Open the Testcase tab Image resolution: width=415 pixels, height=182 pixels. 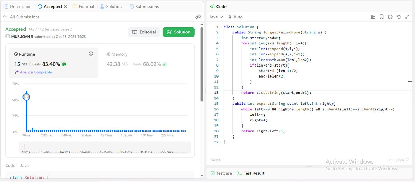[221, 173]
